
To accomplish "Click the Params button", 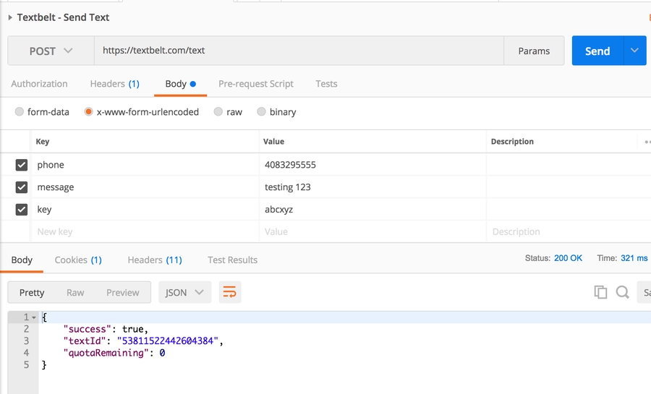I will (534, 51).
